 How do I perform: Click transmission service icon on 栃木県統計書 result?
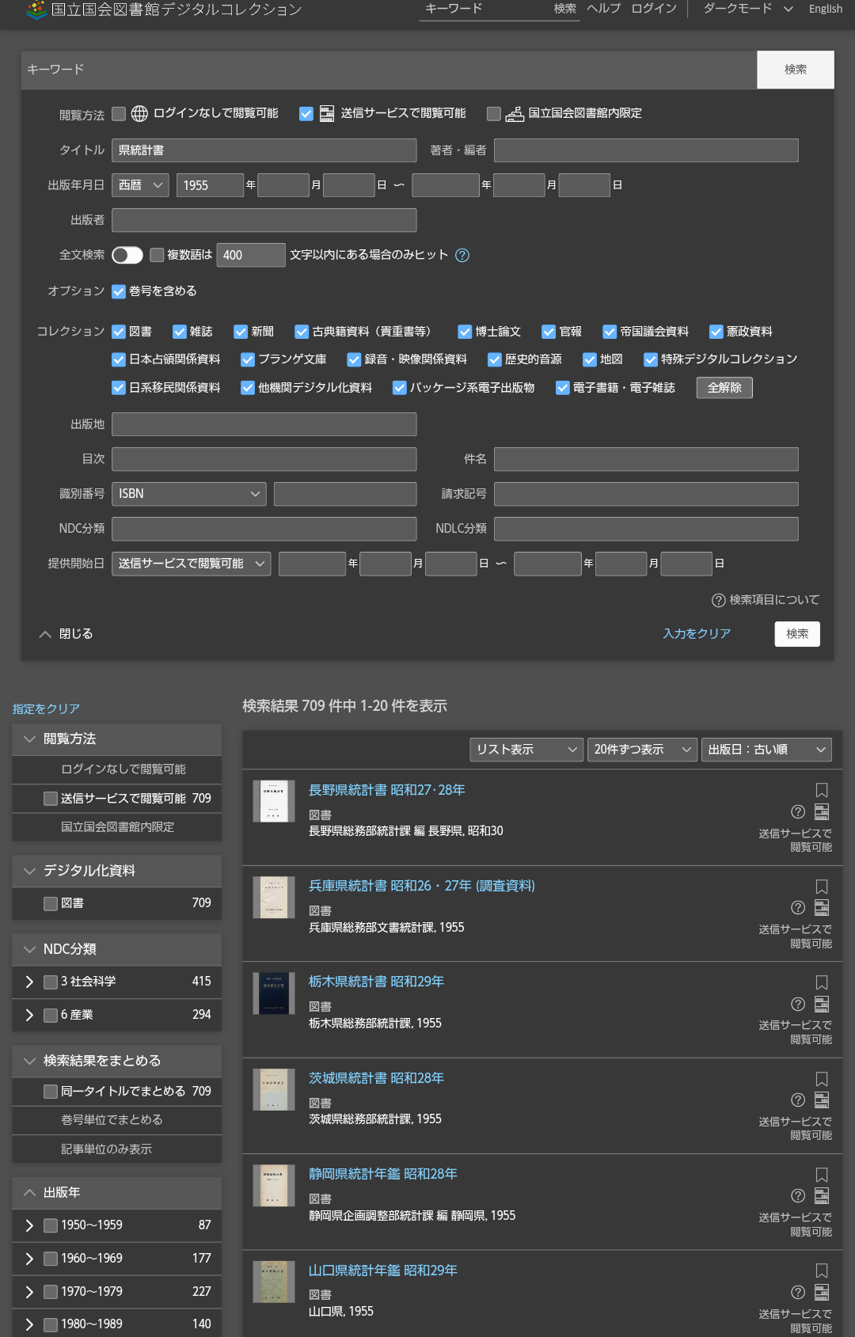coord(822,1004)
